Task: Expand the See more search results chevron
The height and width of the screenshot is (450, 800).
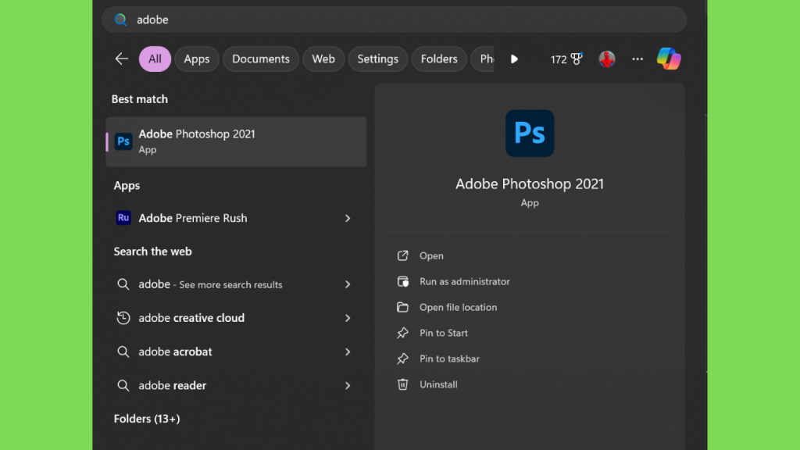Action: 348,284
